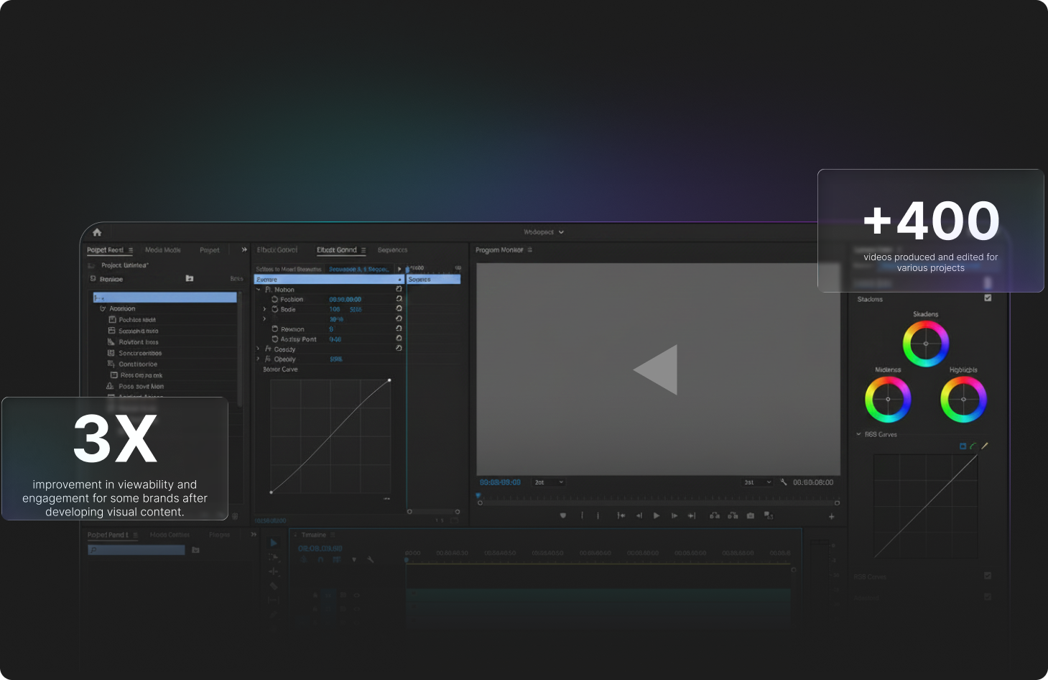
Task: Click the camera export frame icon
Action: click(x=751, y=515)
